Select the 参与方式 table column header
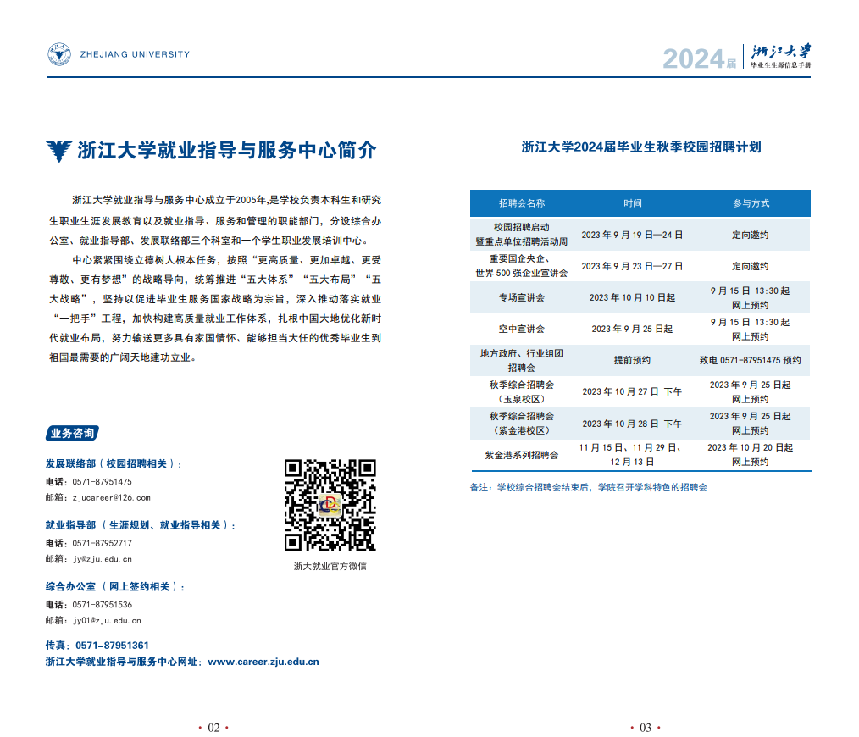This screenshot has width=859, height=737. point(751,203)
